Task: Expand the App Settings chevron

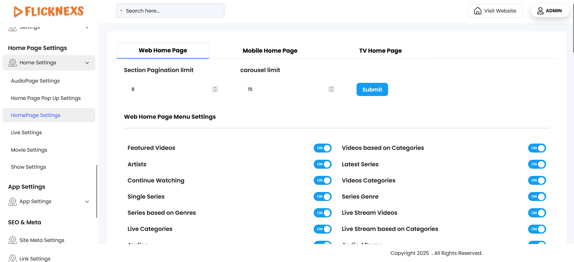Action: (87, 202)
